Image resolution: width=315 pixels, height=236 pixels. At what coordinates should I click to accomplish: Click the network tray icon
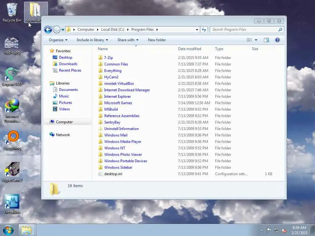(x=277, y=230)
